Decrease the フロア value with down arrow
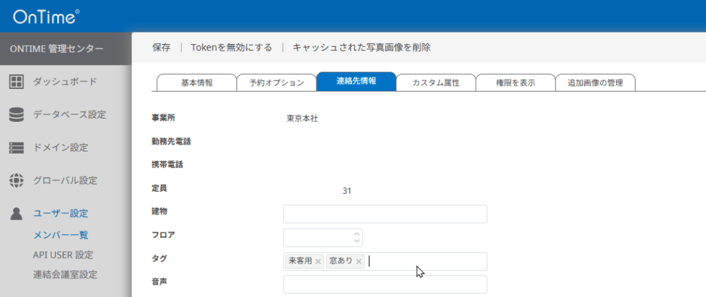 [356, 241]
